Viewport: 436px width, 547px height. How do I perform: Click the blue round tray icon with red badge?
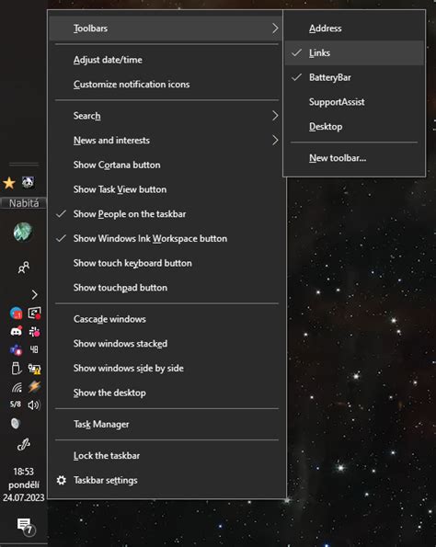click(16, 313)
